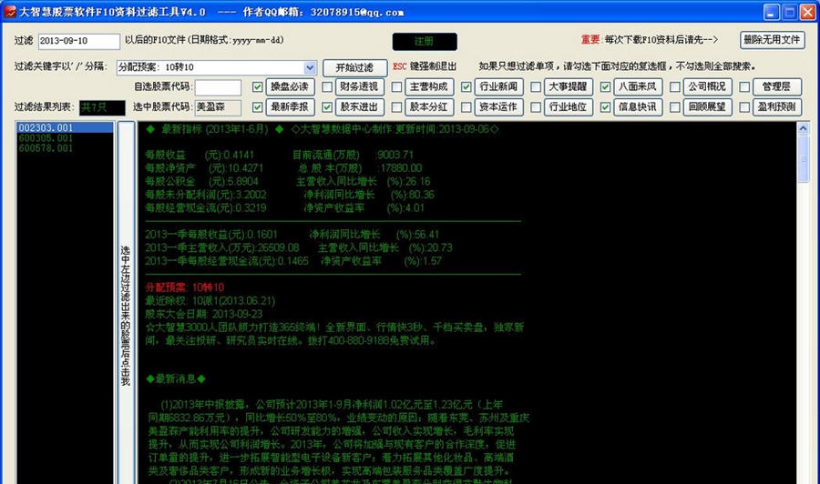
Task: Click the ◆最新消息◆ heading
Action: point(176,378)
